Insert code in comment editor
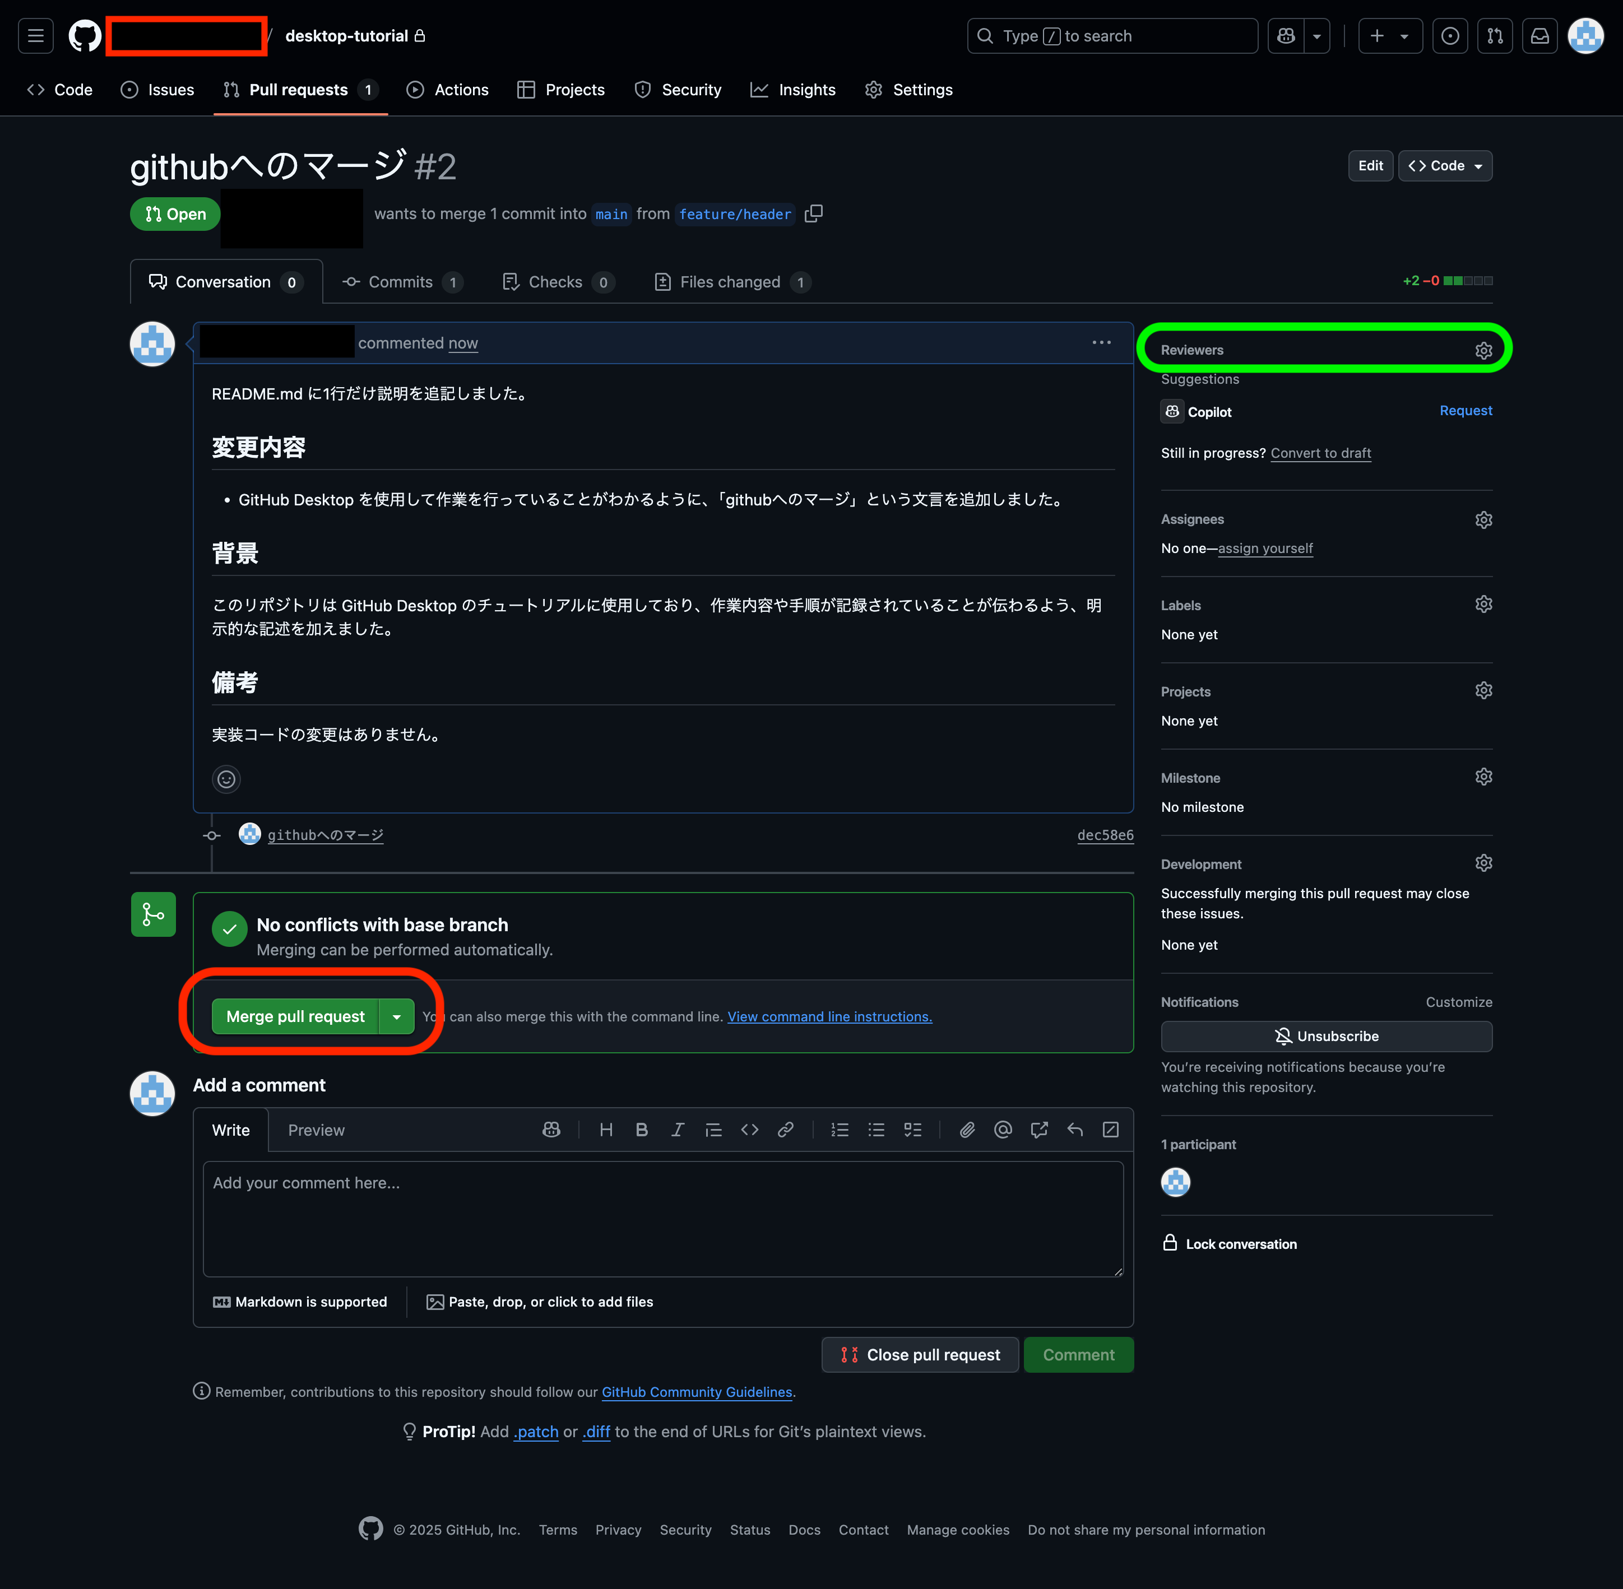The width and height of the screenshot is (1623, 1589). 750,1130
